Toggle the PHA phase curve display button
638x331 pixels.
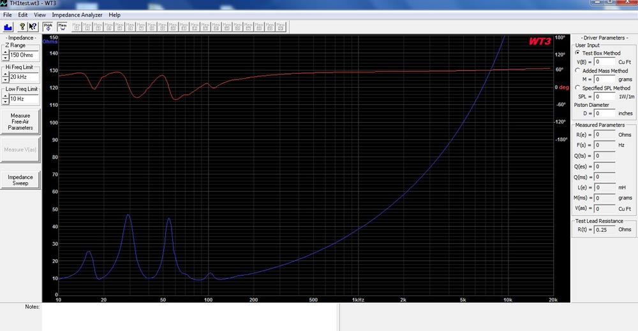(48, 27)
